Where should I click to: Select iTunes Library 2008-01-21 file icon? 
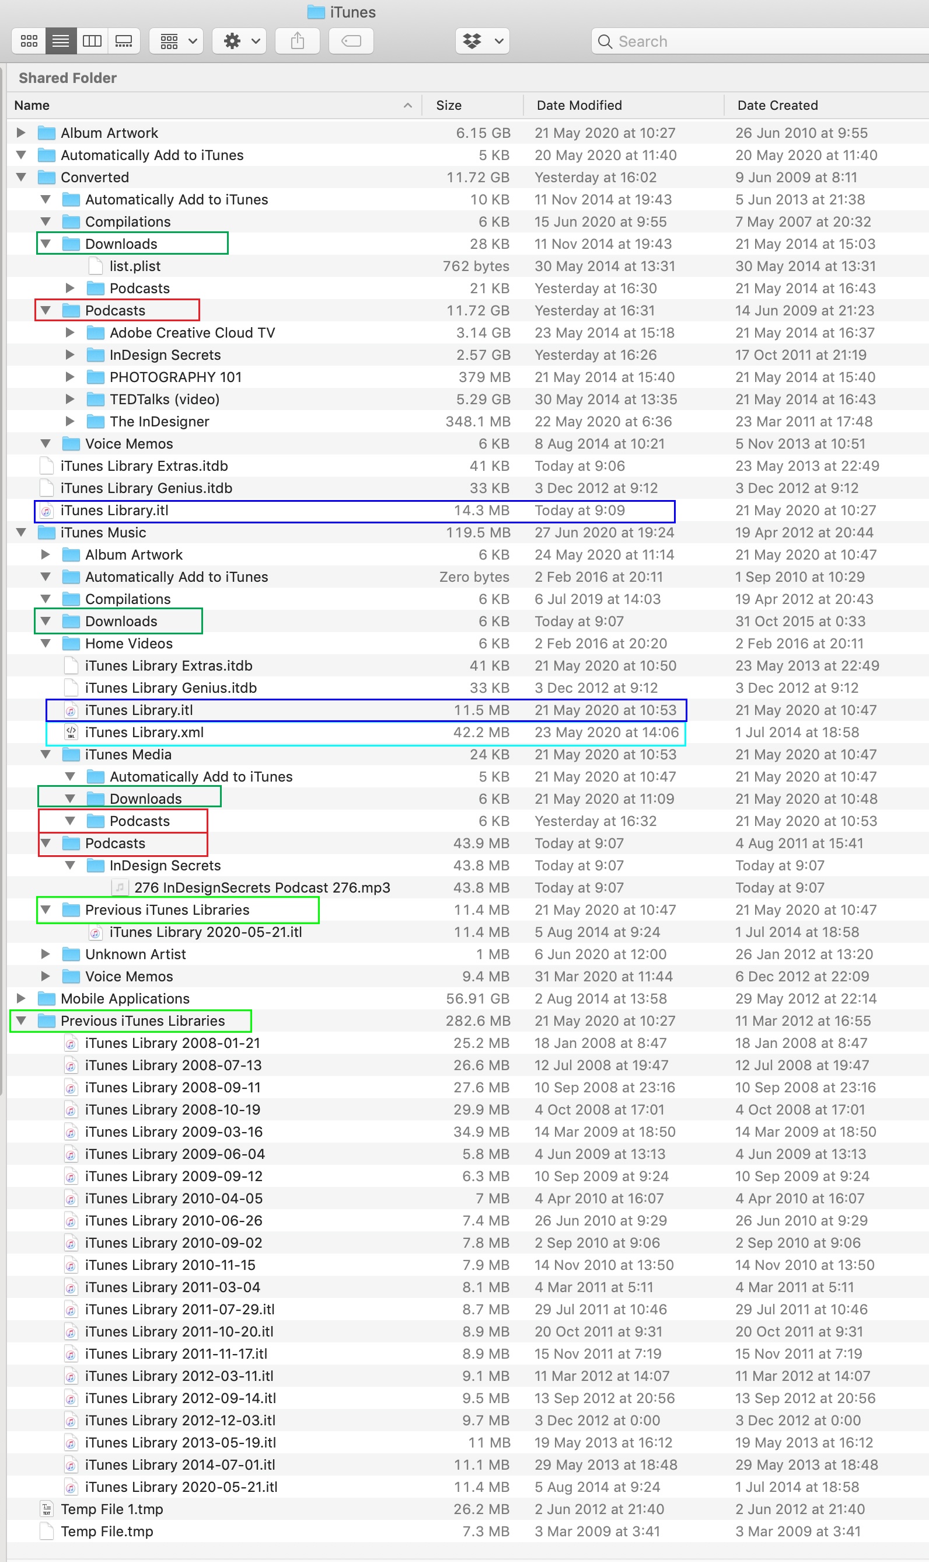coord(71,1043)
